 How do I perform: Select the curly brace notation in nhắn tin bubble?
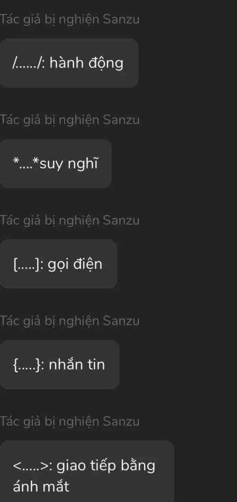[x=28, y=364]
